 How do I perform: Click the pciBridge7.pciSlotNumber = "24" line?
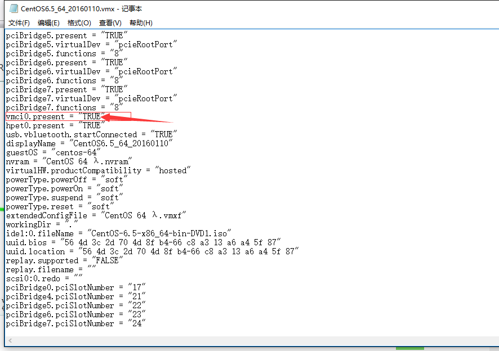[75, 323]
